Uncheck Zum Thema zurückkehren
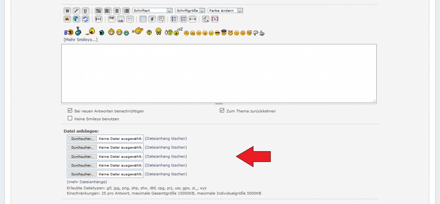Viewport: 440px width, 204px height. (222, 111)
